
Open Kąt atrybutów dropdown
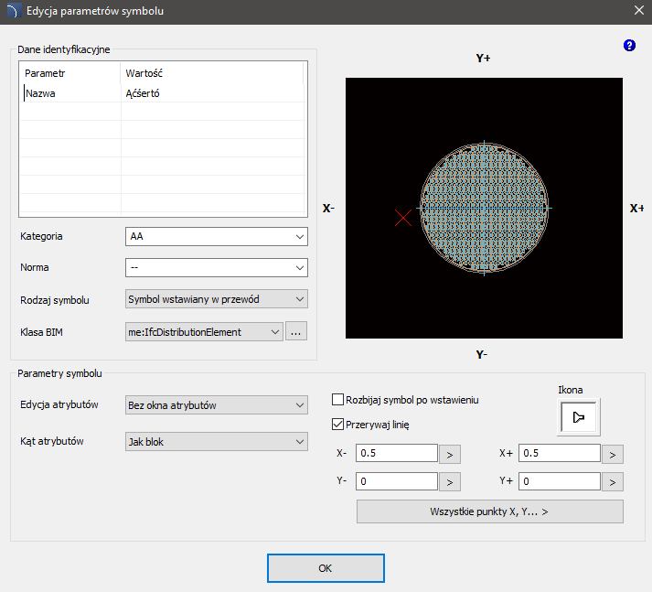(x=216, y=441)
